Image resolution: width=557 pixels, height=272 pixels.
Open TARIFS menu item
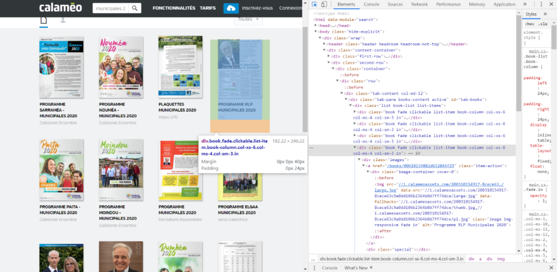(x=208, y=8)
